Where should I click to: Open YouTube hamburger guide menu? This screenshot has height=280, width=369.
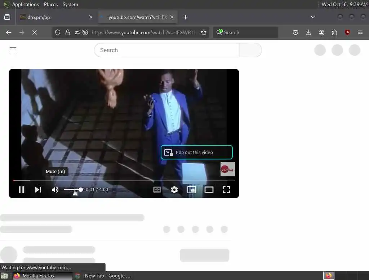[13, 50]
